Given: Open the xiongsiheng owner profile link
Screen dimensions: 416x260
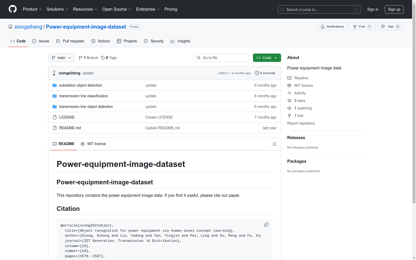Looking at the screenshot, I should [x=28, y=27].
